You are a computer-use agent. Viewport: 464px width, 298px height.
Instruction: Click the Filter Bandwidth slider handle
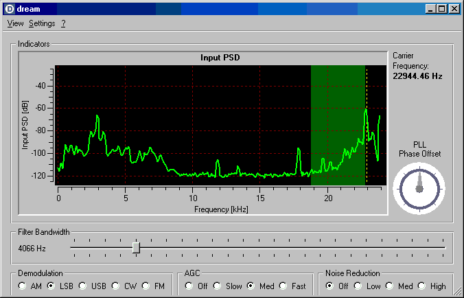(x=136, y=248)
